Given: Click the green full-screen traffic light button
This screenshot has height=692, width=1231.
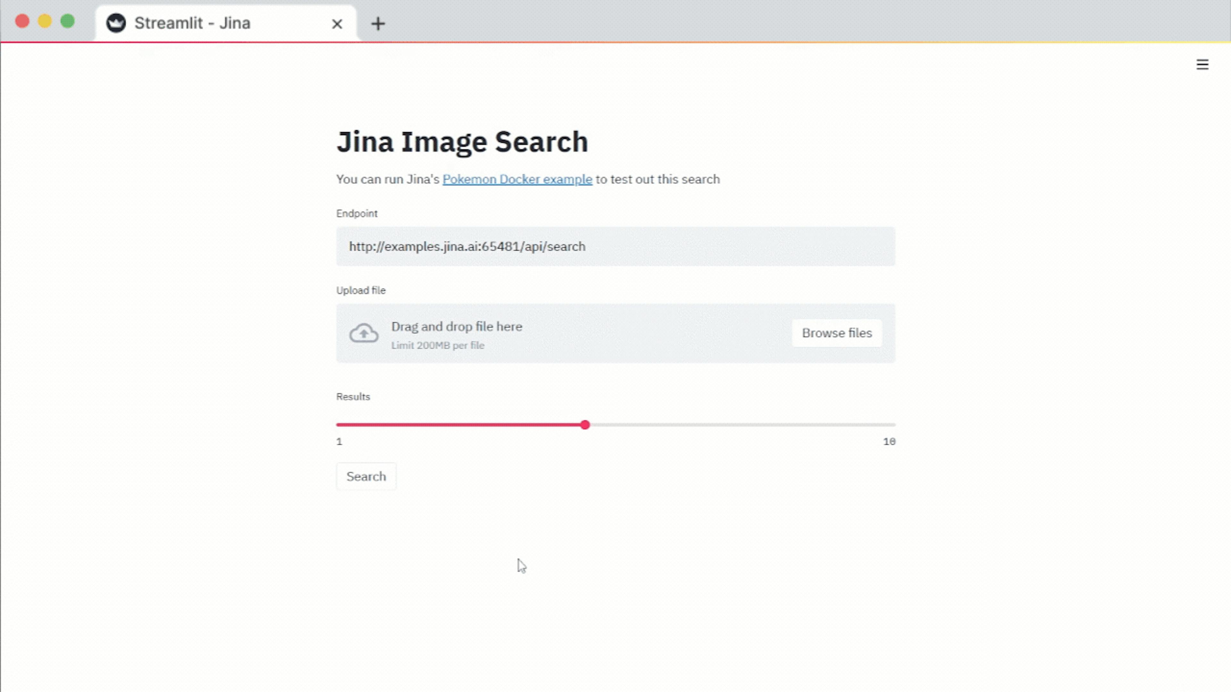Looking at the screenshot, I should click(68, 21).
